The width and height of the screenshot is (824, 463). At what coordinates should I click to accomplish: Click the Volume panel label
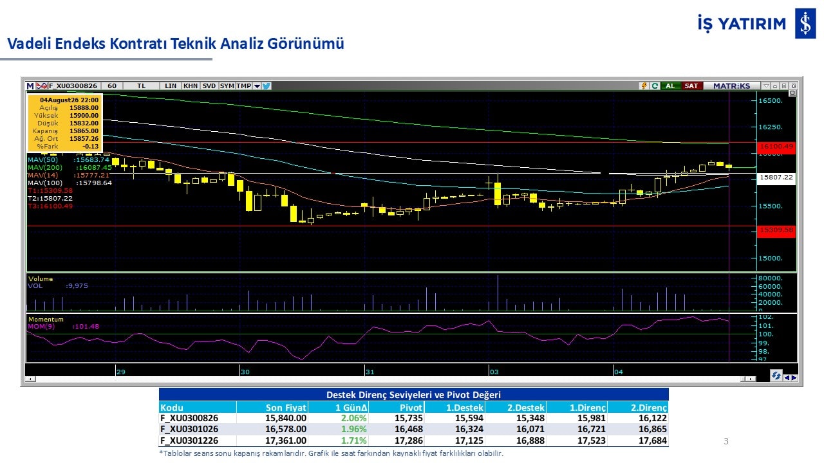pyautogui.click(x=40, y=278)
